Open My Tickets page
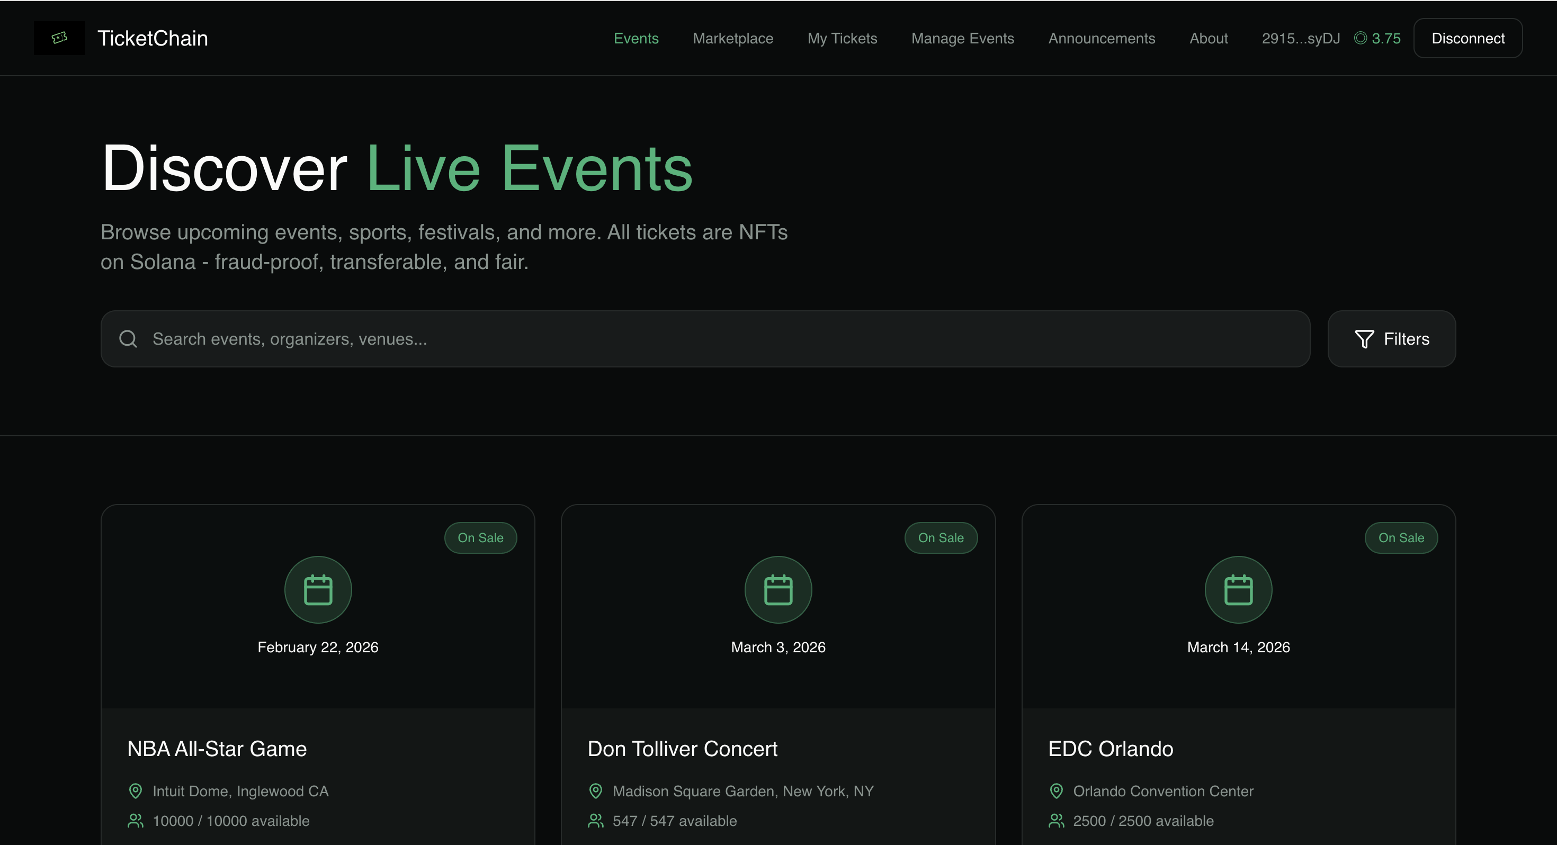Image resolution: width=1557 pixels, height=845 pixels. coord(842,38)
